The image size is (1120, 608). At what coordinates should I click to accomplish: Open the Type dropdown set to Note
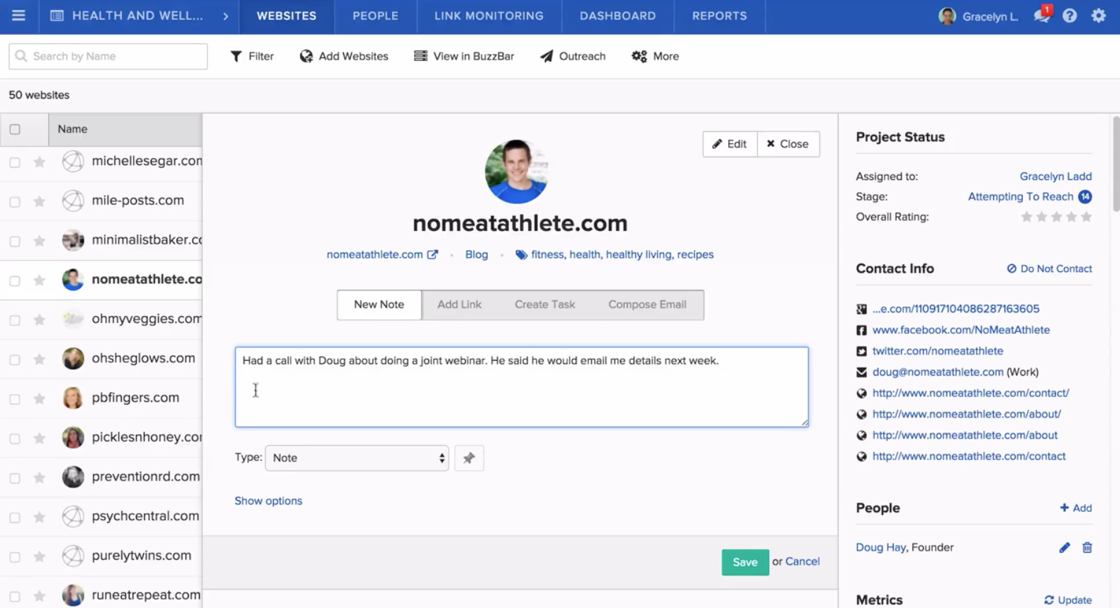(357, 458)
